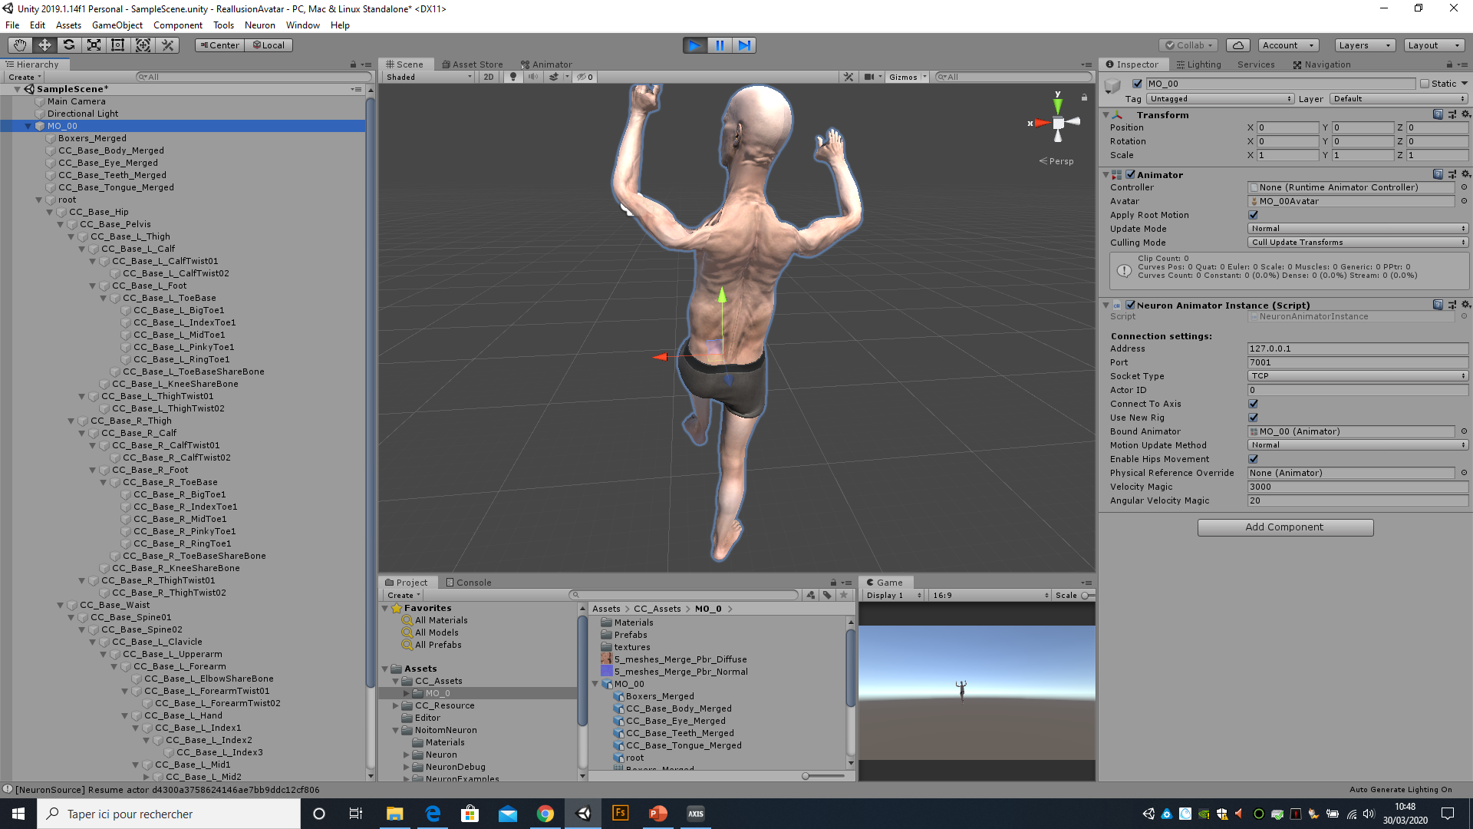Screen dimensions: 1473x829
Task: Switch to the Asset Store tab
Action: point(472,64)
